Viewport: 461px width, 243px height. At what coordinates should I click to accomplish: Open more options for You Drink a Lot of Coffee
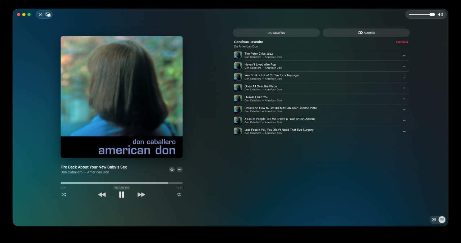click(404, 77)
